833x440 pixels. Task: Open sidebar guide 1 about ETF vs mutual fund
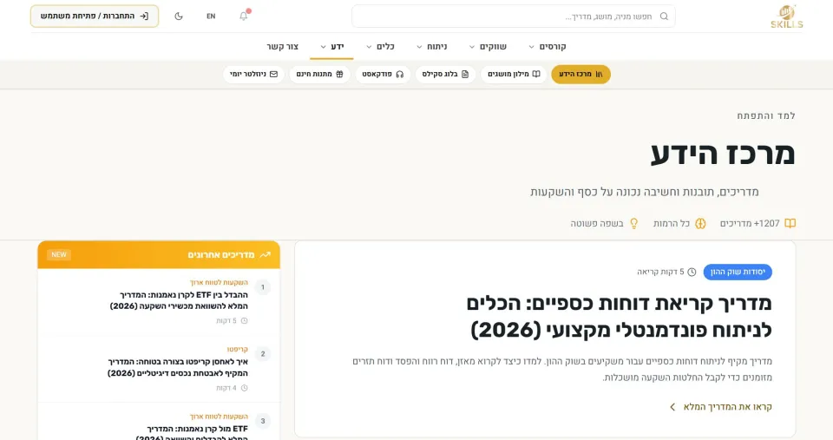coord(179,301)
